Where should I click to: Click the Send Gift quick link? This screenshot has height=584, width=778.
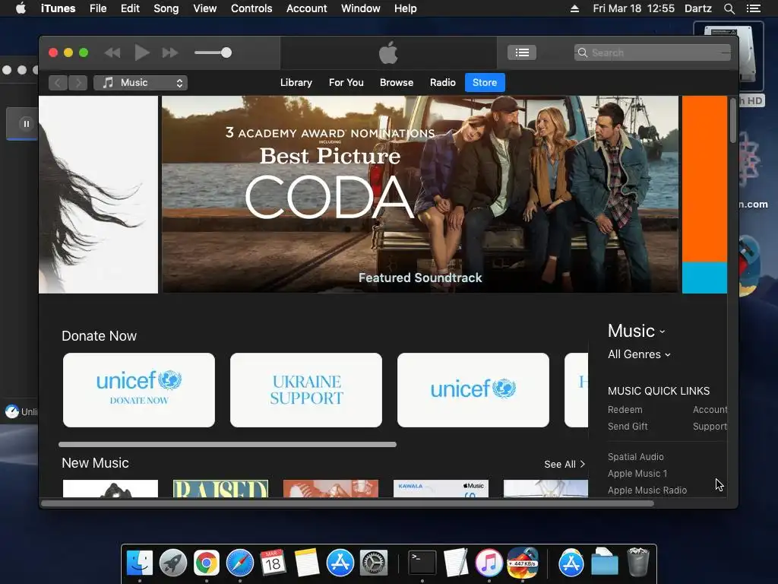click(628, 427)
